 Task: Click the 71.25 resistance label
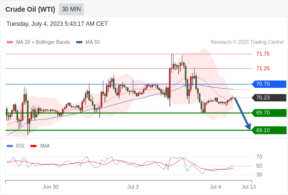pyautogui.click(x=263, y=68)
